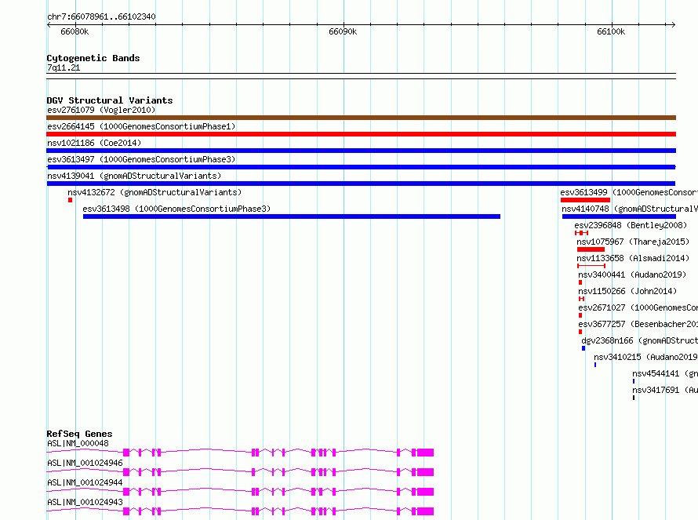Open the nsv1021186 (Coe2014) label

pyautogui.click(x=94, y=143)
